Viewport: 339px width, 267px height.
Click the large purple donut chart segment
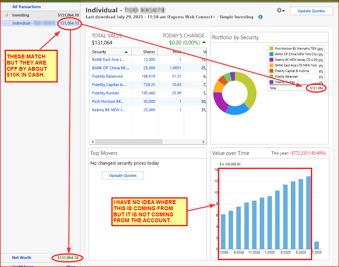coord(219,102)
